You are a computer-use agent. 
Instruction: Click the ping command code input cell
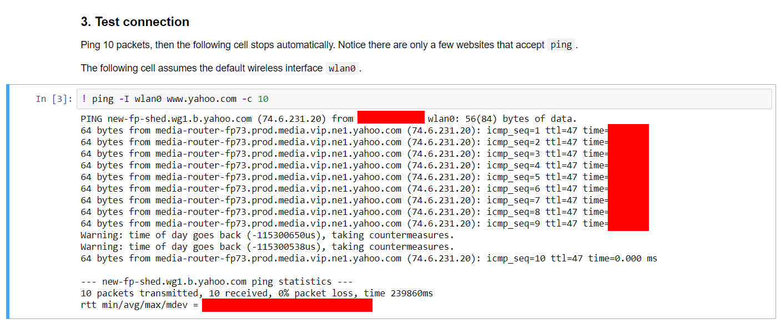[424, 99]
